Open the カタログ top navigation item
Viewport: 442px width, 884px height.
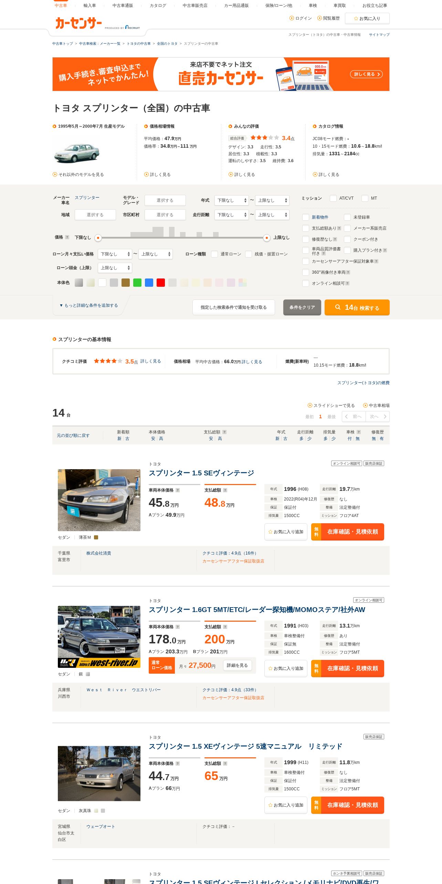(x=158, y=6)
